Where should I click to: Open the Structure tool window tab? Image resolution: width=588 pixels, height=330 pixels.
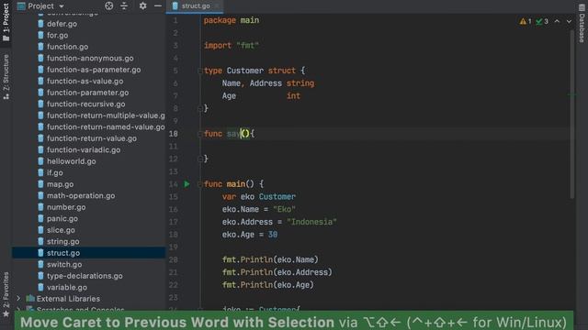click(x=6, y=77)
